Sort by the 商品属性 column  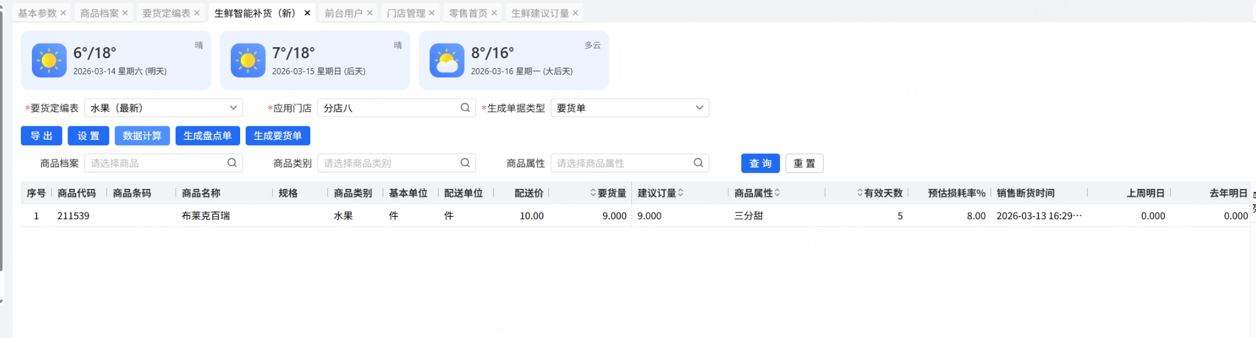click(x=777, y=193)
